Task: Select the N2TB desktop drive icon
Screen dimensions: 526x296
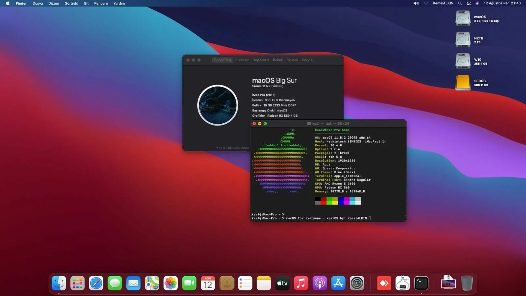Action: click(463, 40)
